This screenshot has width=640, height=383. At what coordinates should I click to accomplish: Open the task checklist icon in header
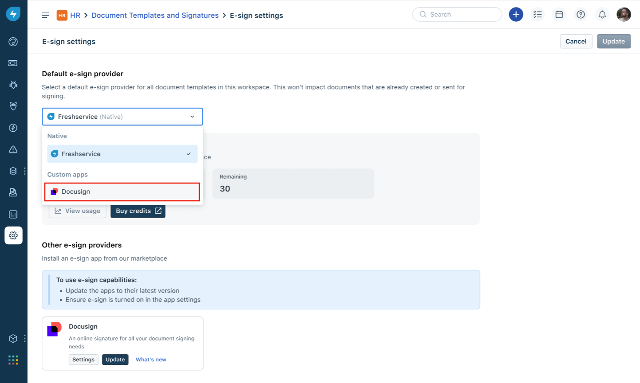pos(537,15)
